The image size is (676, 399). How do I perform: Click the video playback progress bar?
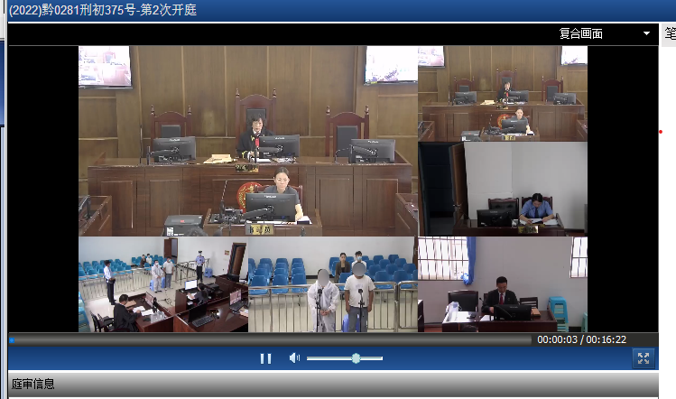pyautogui.click(x=271, y=340)
